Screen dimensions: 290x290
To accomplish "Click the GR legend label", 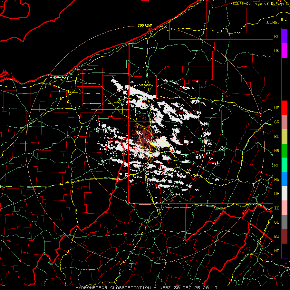I will (276, 122).
